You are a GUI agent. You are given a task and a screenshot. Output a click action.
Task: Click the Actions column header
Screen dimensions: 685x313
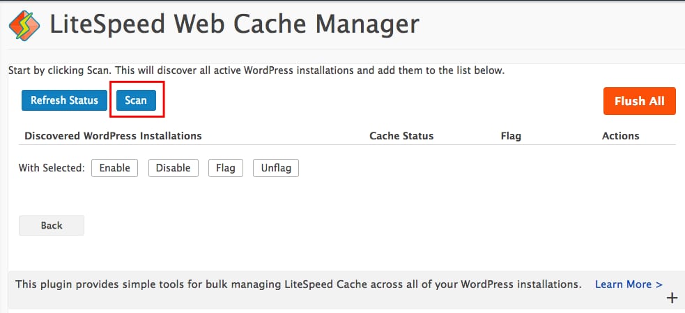(620, 136)
